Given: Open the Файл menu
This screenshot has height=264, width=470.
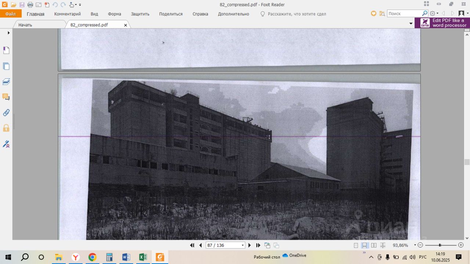Looking at the screenshot, I should click(x=11, y=14).
